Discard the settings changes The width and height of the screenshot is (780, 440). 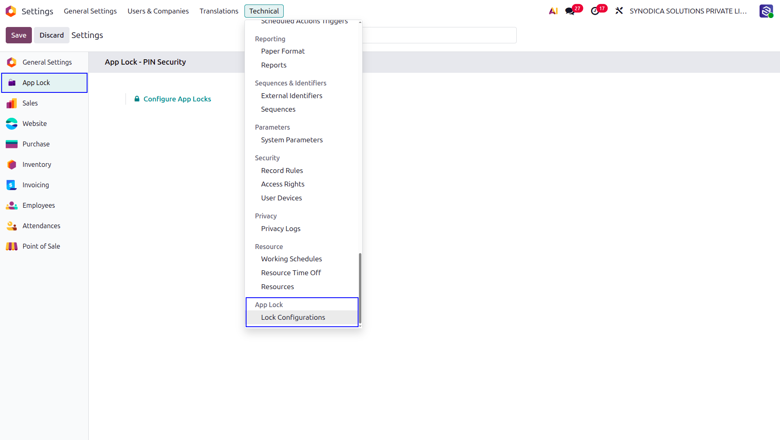click(x=52, y=35)
